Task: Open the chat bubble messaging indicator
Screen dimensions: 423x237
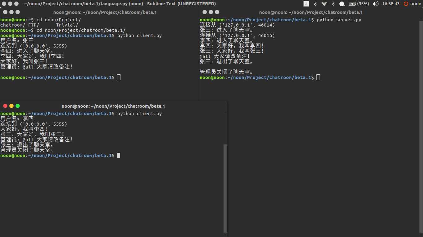Action: point(342,4)
